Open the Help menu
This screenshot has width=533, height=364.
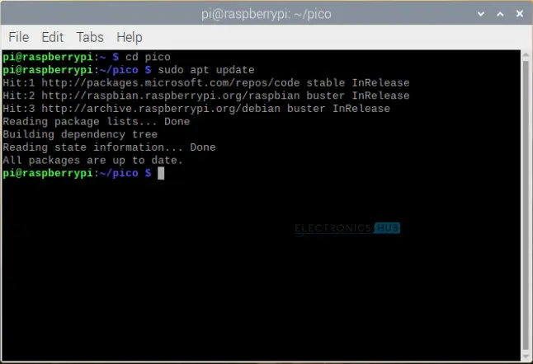click(x=130, y=37)
